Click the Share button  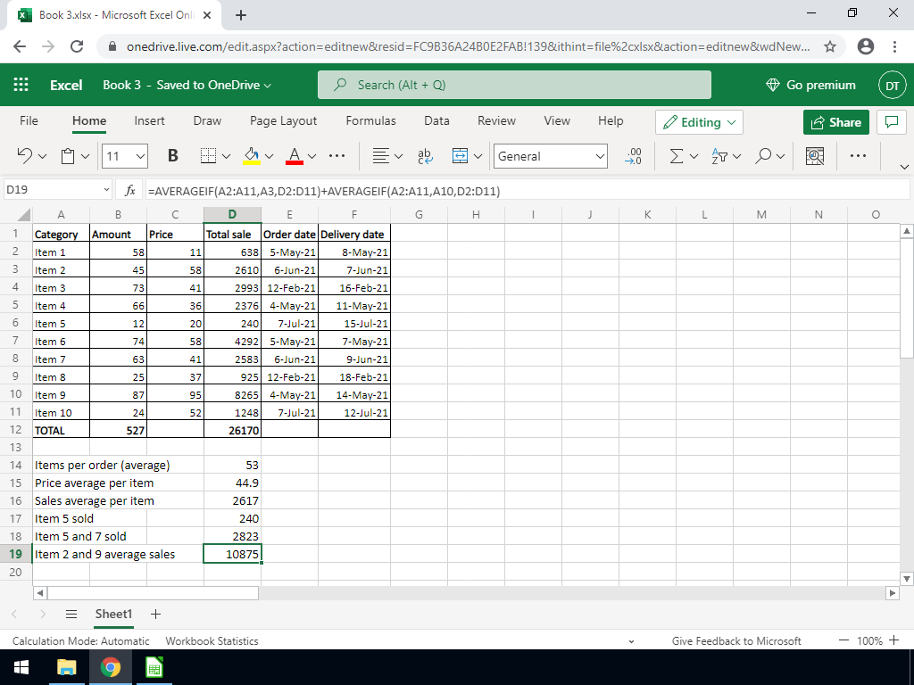pos(835,122)
